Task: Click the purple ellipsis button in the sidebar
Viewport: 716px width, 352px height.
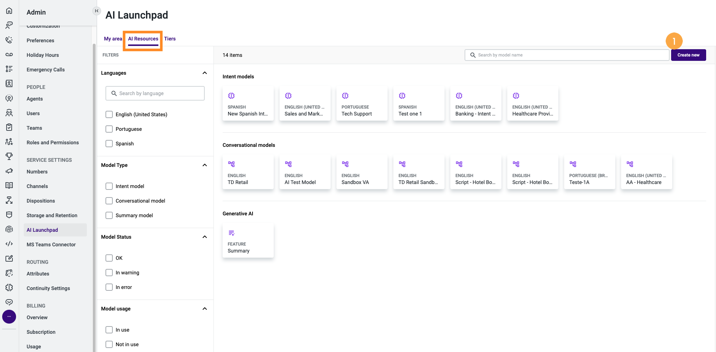Action: click(9, 316)
